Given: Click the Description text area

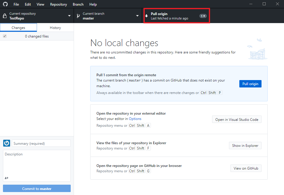Looking at the screenshot, I should click(37, 166).
